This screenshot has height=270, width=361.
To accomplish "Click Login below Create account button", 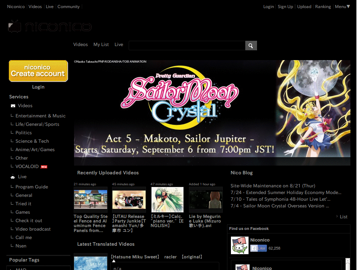I will (x=38, y=87).
